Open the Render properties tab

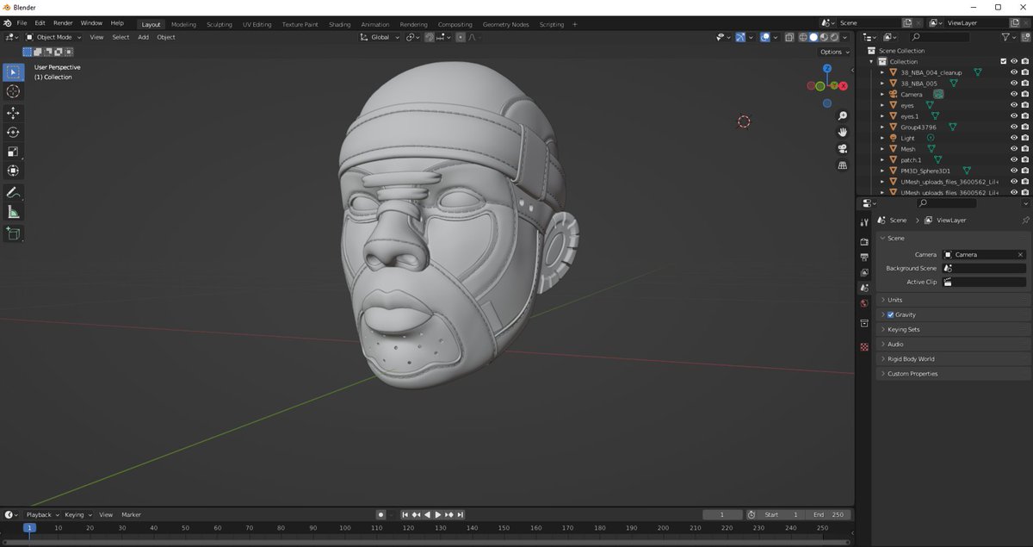tap(864, 242)
